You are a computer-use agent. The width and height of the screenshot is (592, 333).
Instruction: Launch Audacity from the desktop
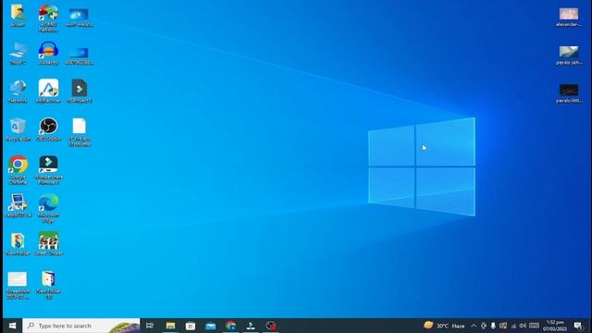coord(48,54)
